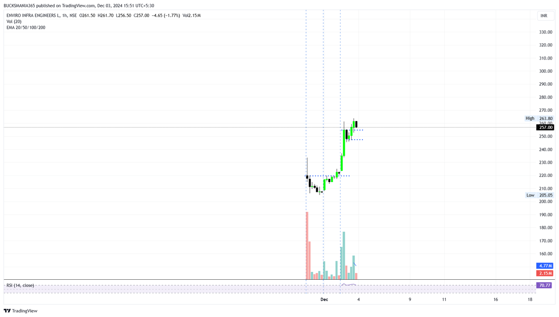The width and height of the screenshot is (559, 317).
Task: Click the 4 date label on time axis
Action: click(358, 299)
